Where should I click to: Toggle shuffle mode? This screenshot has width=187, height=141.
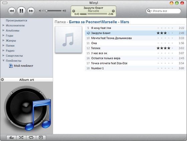[x=21, y=138]
